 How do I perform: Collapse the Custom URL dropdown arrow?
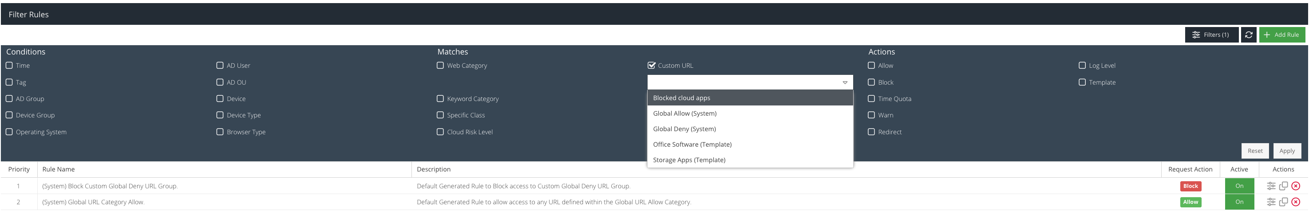pos(845,82)
